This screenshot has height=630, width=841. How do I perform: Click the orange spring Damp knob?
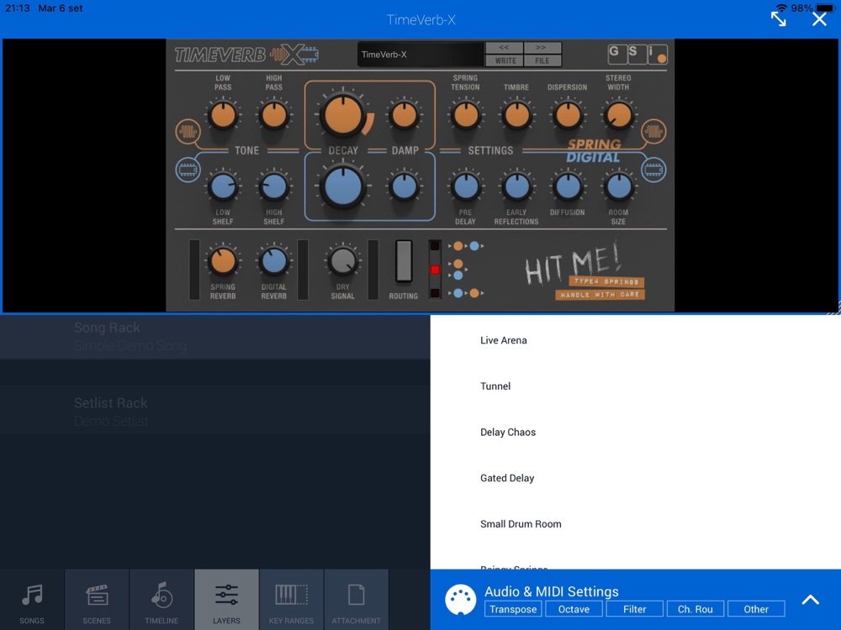tap(404, 114)
